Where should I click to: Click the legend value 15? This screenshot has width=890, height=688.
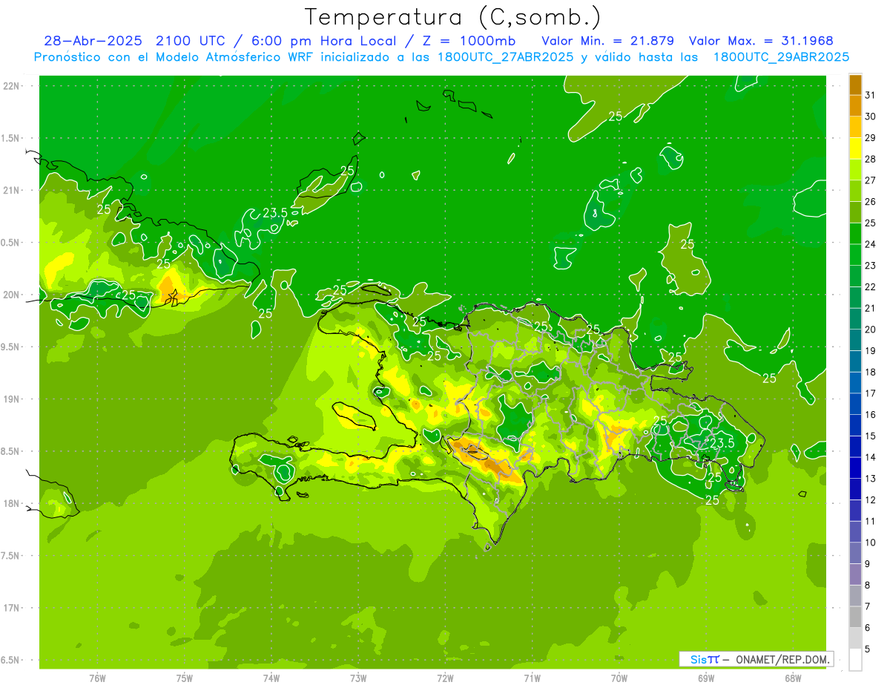point(870,436)
